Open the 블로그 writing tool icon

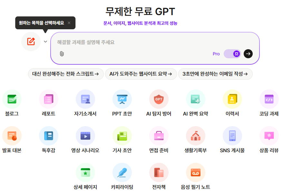tap(12, 99)
